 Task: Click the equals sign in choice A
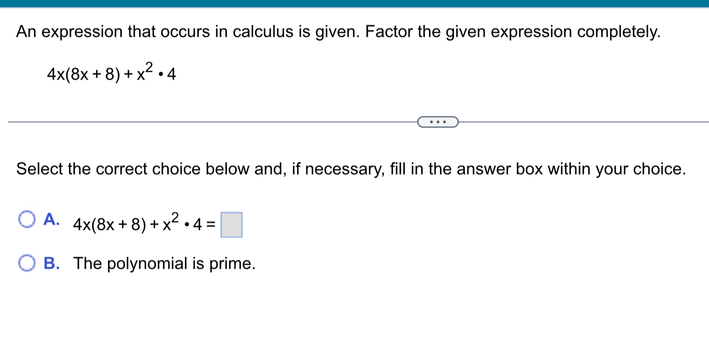210,225
